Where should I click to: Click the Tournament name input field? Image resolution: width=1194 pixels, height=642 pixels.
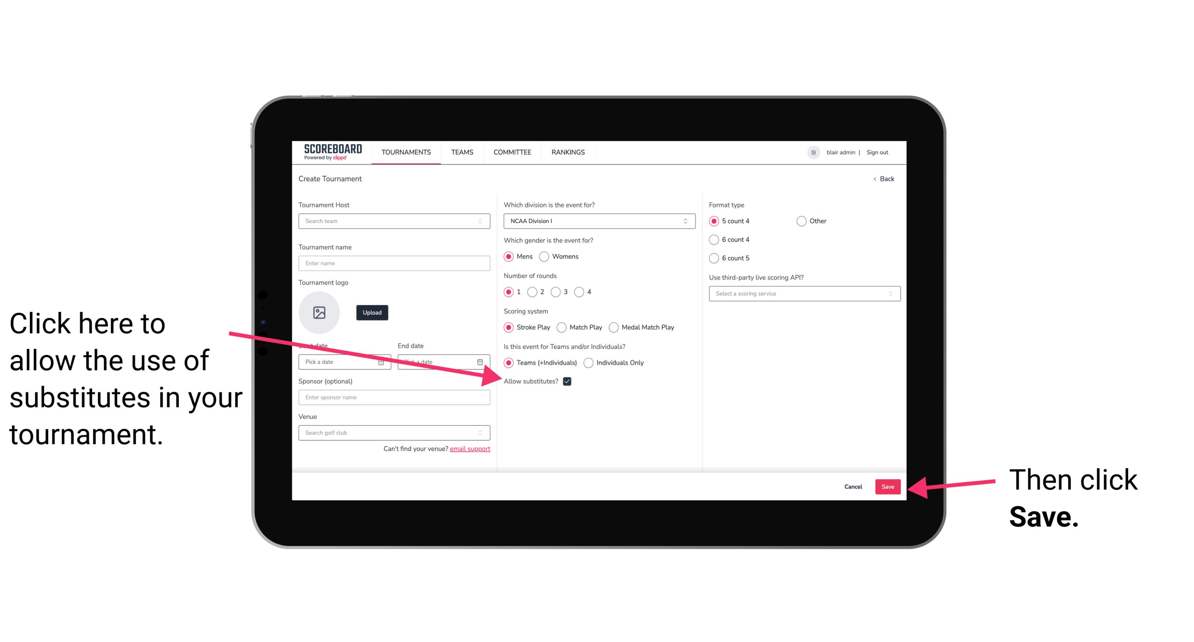tap(395, 263)
